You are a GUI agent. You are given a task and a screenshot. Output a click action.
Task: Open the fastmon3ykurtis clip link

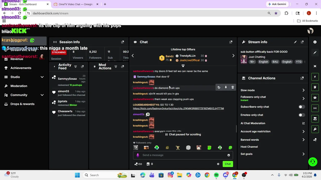click(178, 108)
